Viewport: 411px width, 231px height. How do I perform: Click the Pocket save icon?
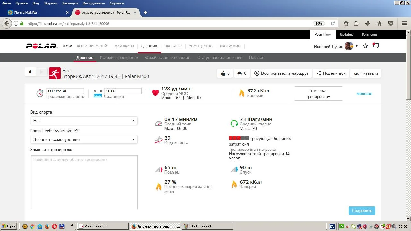(x=391, y=23)
